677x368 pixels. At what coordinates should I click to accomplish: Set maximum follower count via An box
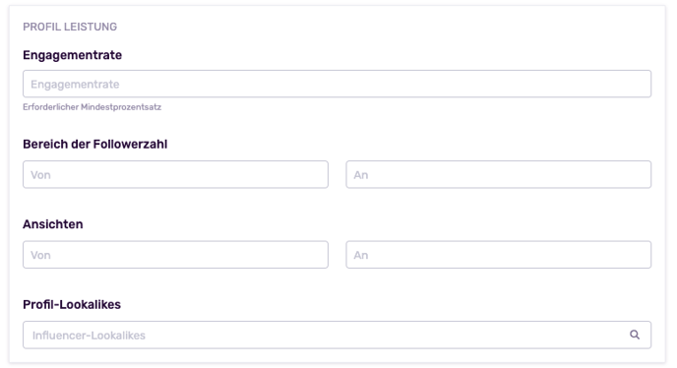coord(498,174)
